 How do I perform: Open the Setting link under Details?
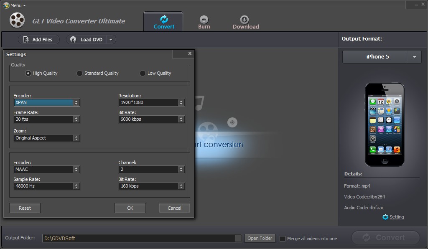(397, 217)
